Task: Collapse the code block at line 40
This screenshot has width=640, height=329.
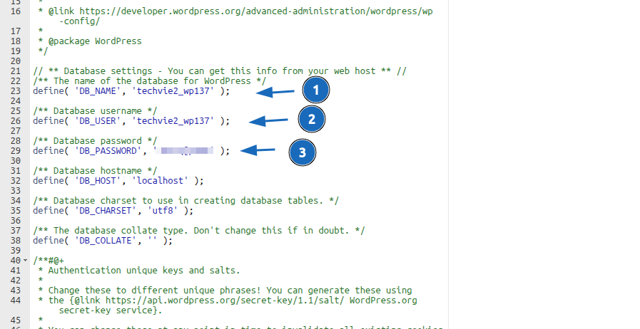Action: point(26,261)
